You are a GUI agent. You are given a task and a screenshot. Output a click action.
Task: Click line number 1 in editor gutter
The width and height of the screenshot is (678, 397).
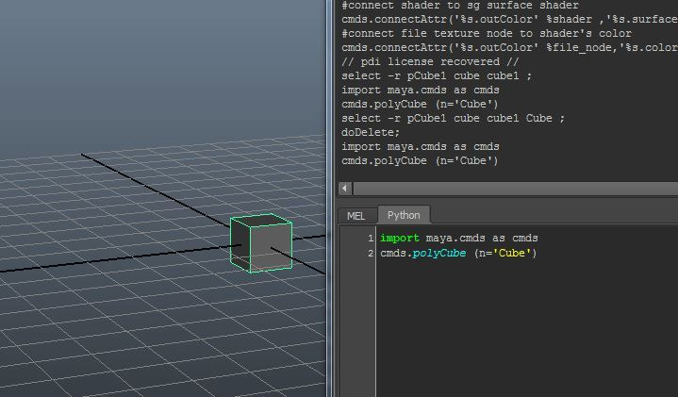point(371,239)
